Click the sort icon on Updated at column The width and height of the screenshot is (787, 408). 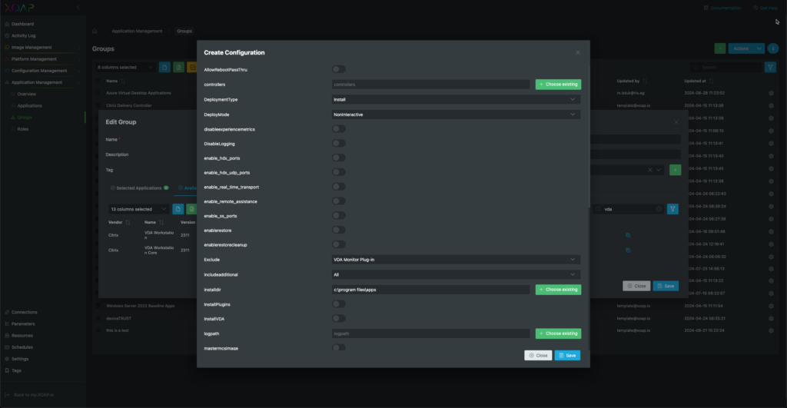click(x=711, y=81)
